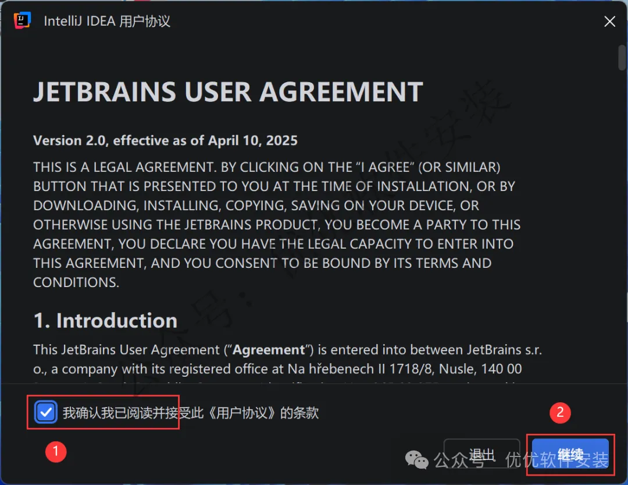Click the JETBRAINS USER AGREEMENT heading
This screenshot has width=628, height=485.
(228, 92)
